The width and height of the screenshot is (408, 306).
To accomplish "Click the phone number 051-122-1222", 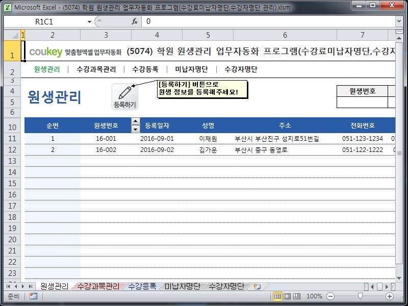I will pyautogui.click(x=363, y=150).
